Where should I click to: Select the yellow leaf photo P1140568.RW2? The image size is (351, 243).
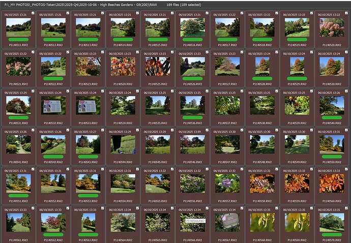pos(262,222)
